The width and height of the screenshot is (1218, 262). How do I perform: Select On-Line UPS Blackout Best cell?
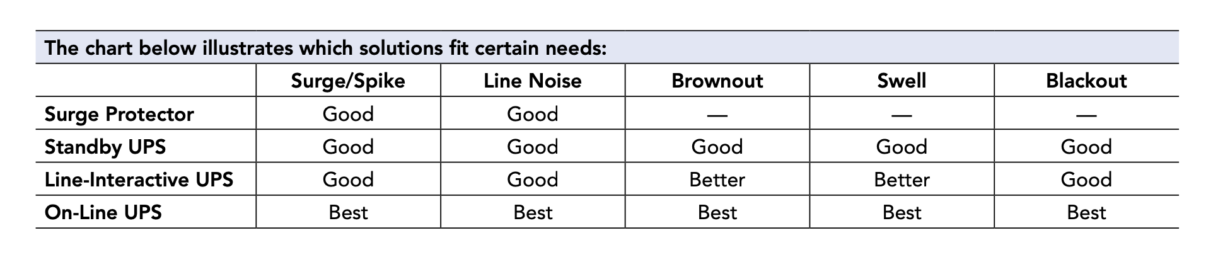click(1086, 212)
